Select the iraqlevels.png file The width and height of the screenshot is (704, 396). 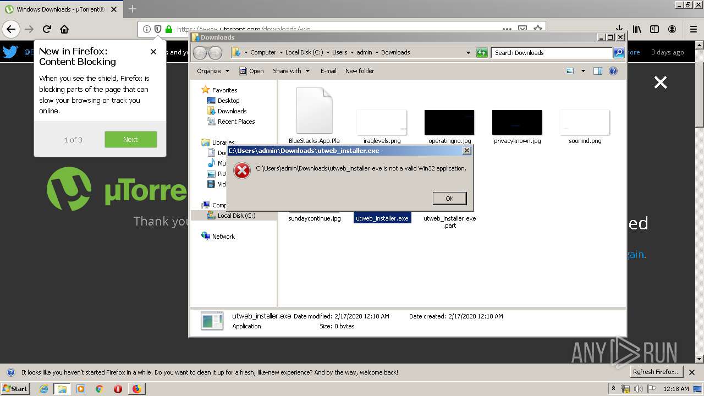pyautogui.click(x=382, y=127)
